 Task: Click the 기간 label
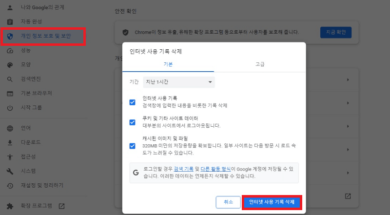(134, 82)
